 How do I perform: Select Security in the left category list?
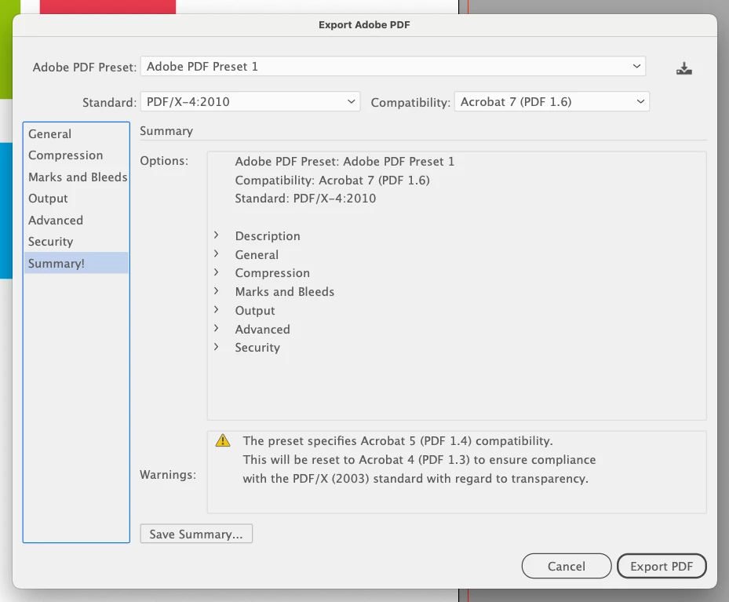coord(76,242)
